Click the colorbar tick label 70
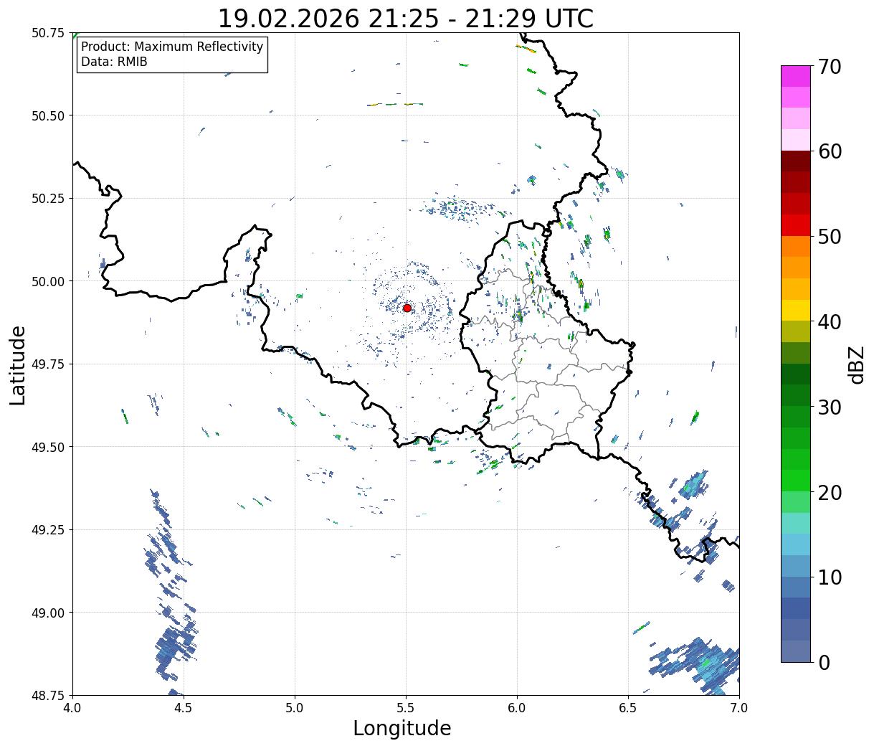The height and width of the screenshot is (746, 874). 830,67
